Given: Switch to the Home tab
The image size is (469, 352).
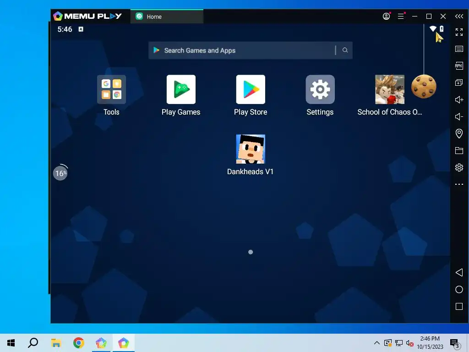Looking at the screenshot, I should pyautogui.click(x=167, y=16).
